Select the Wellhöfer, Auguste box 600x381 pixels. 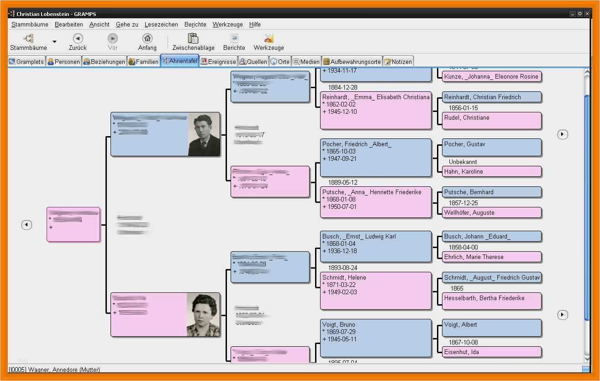click(492, 213)
